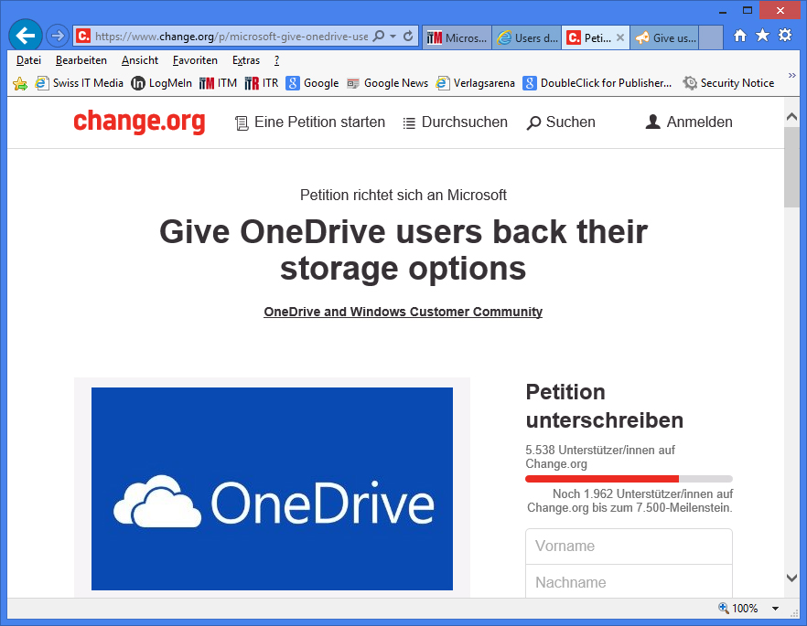Open the Extras menu
The width and height of the screenshot is (807, 626).
click(x=246, y=60)
